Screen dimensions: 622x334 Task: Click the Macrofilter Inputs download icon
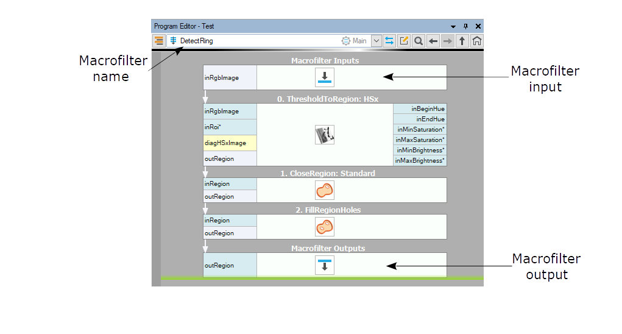[324, 77]
